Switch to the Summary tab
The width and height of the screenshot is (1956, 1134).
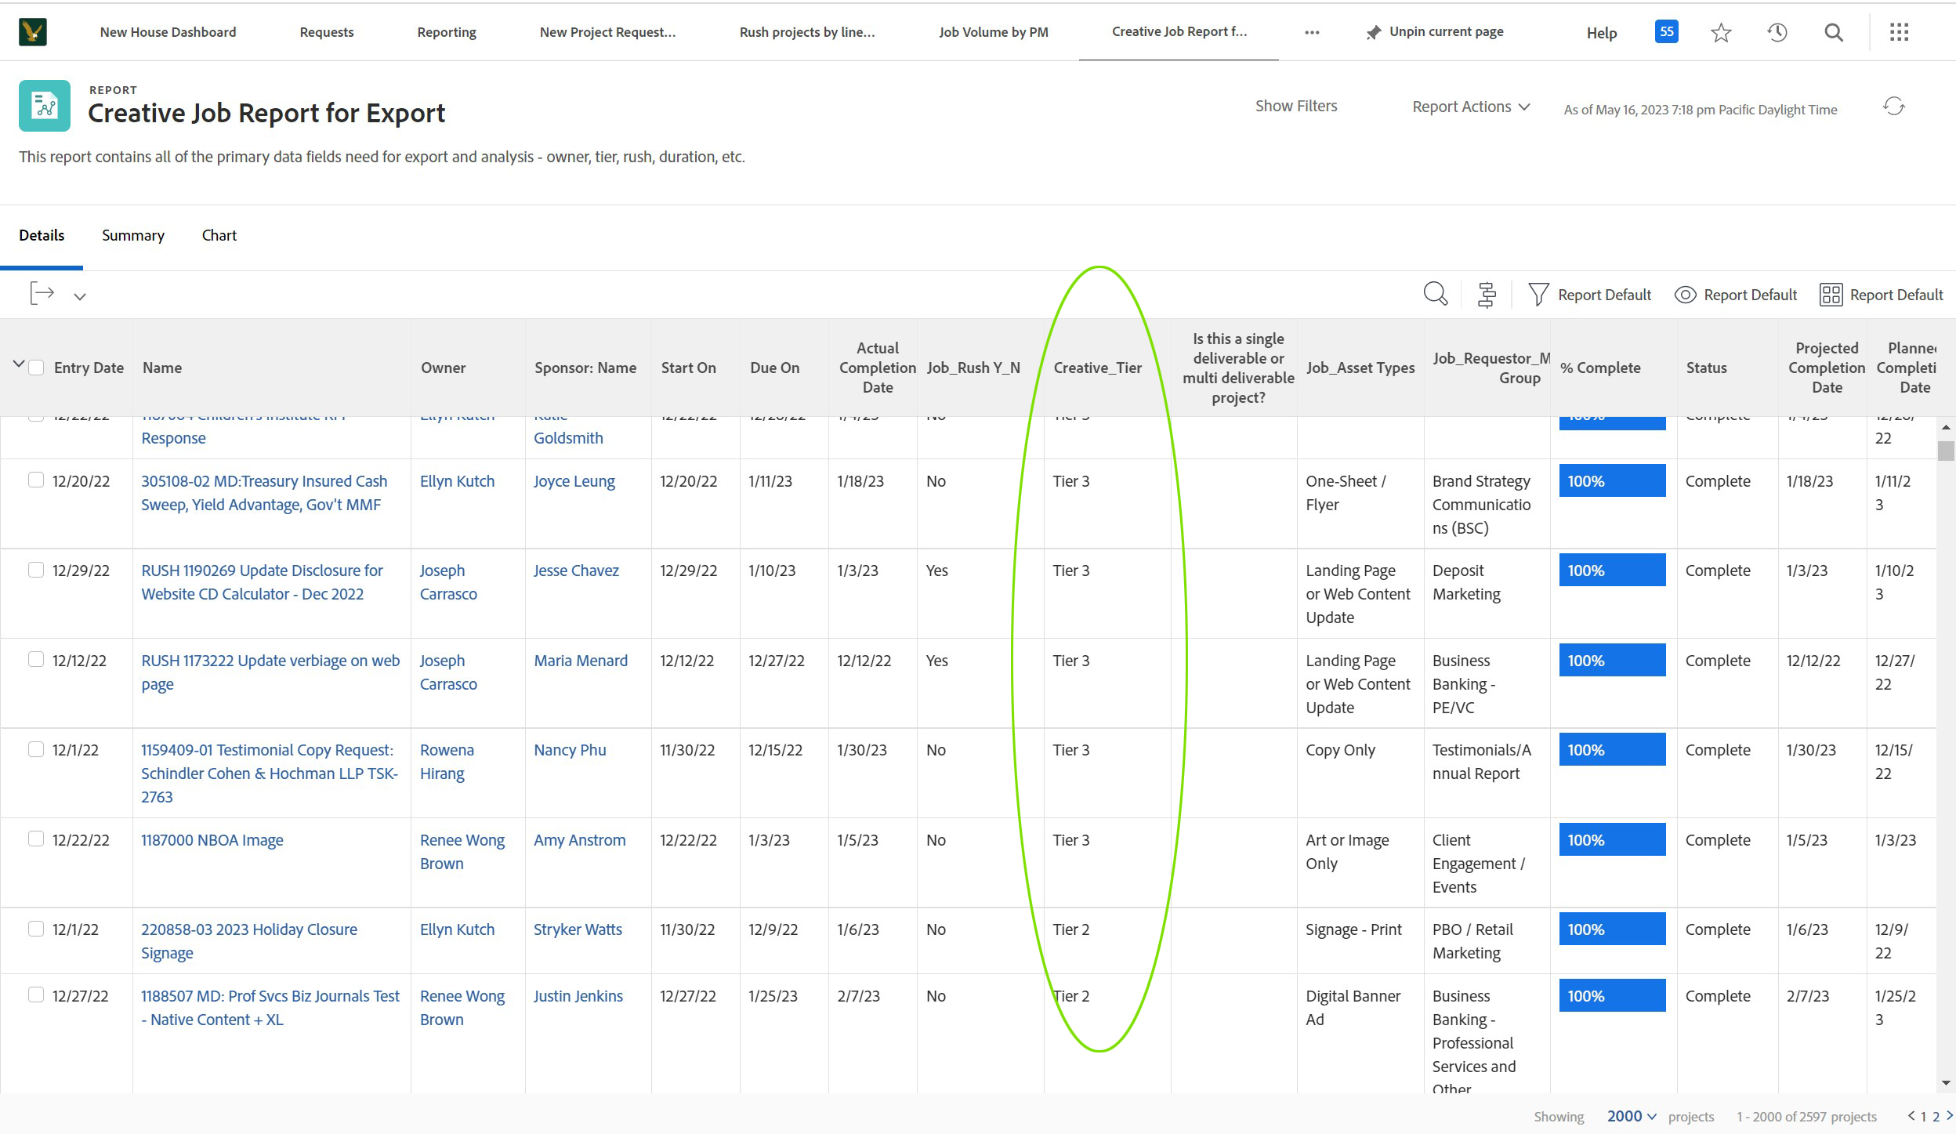pos(133,235)
